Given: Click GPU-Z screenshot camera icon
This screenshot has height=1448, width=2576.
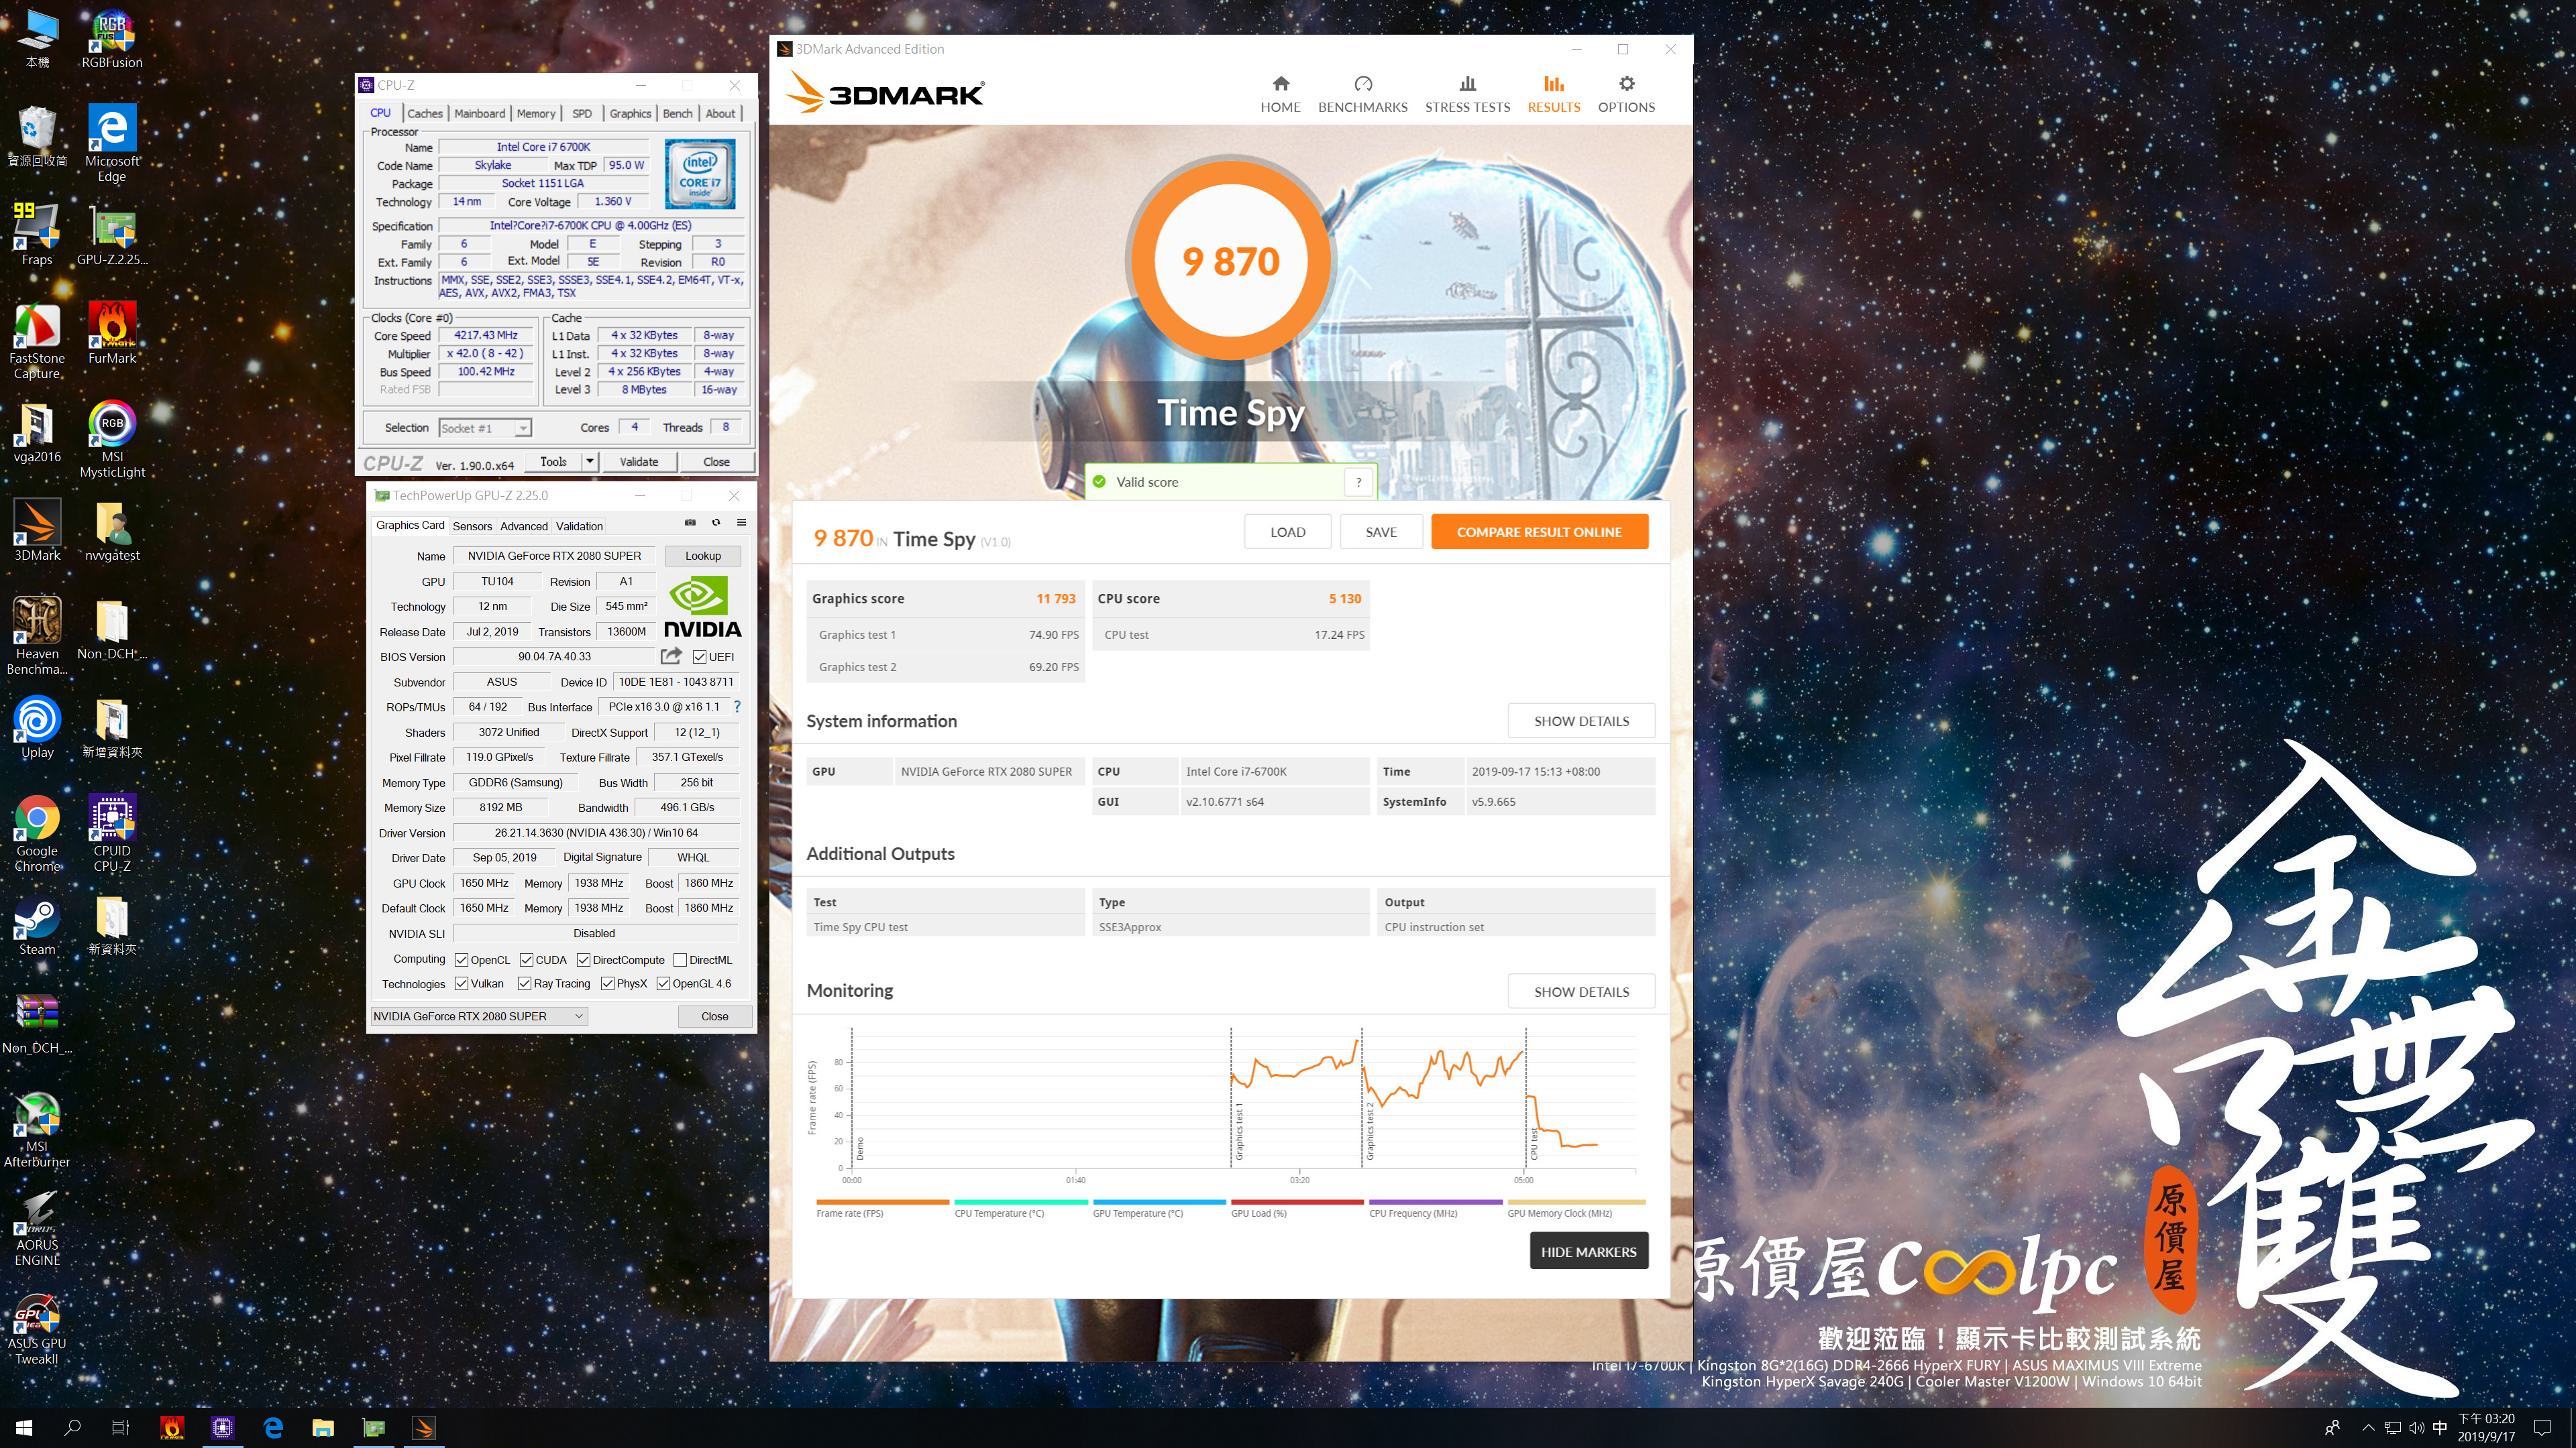Looking at the screenshot, I should point(689,523).
